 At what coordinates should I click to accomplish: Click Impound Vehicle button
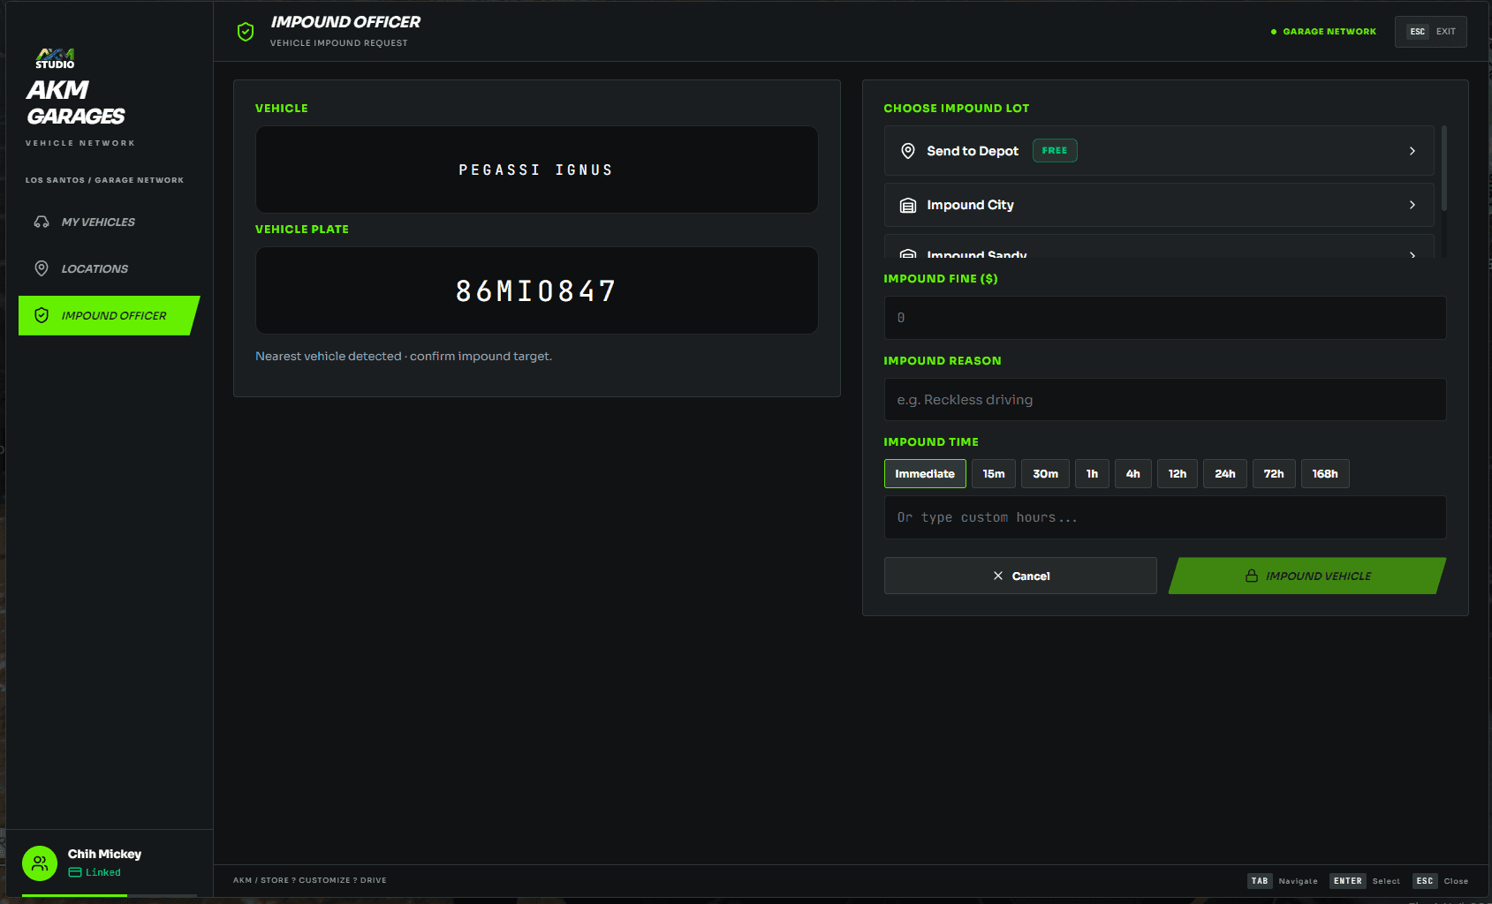(x=1307, y=576)
